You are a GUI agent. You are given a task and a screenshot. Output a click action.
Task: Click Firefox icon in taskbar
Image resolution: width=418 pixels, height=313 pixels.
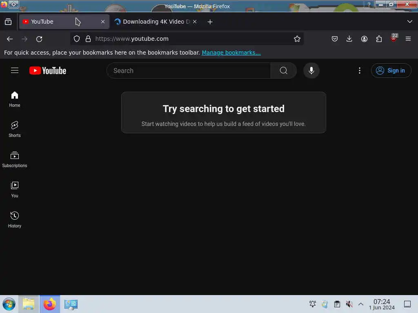coord(50,304)
